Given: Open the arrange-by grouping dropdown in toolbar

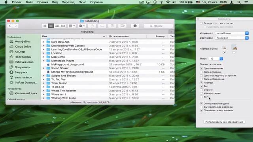Looking at the screenshot, I should 72,26.
